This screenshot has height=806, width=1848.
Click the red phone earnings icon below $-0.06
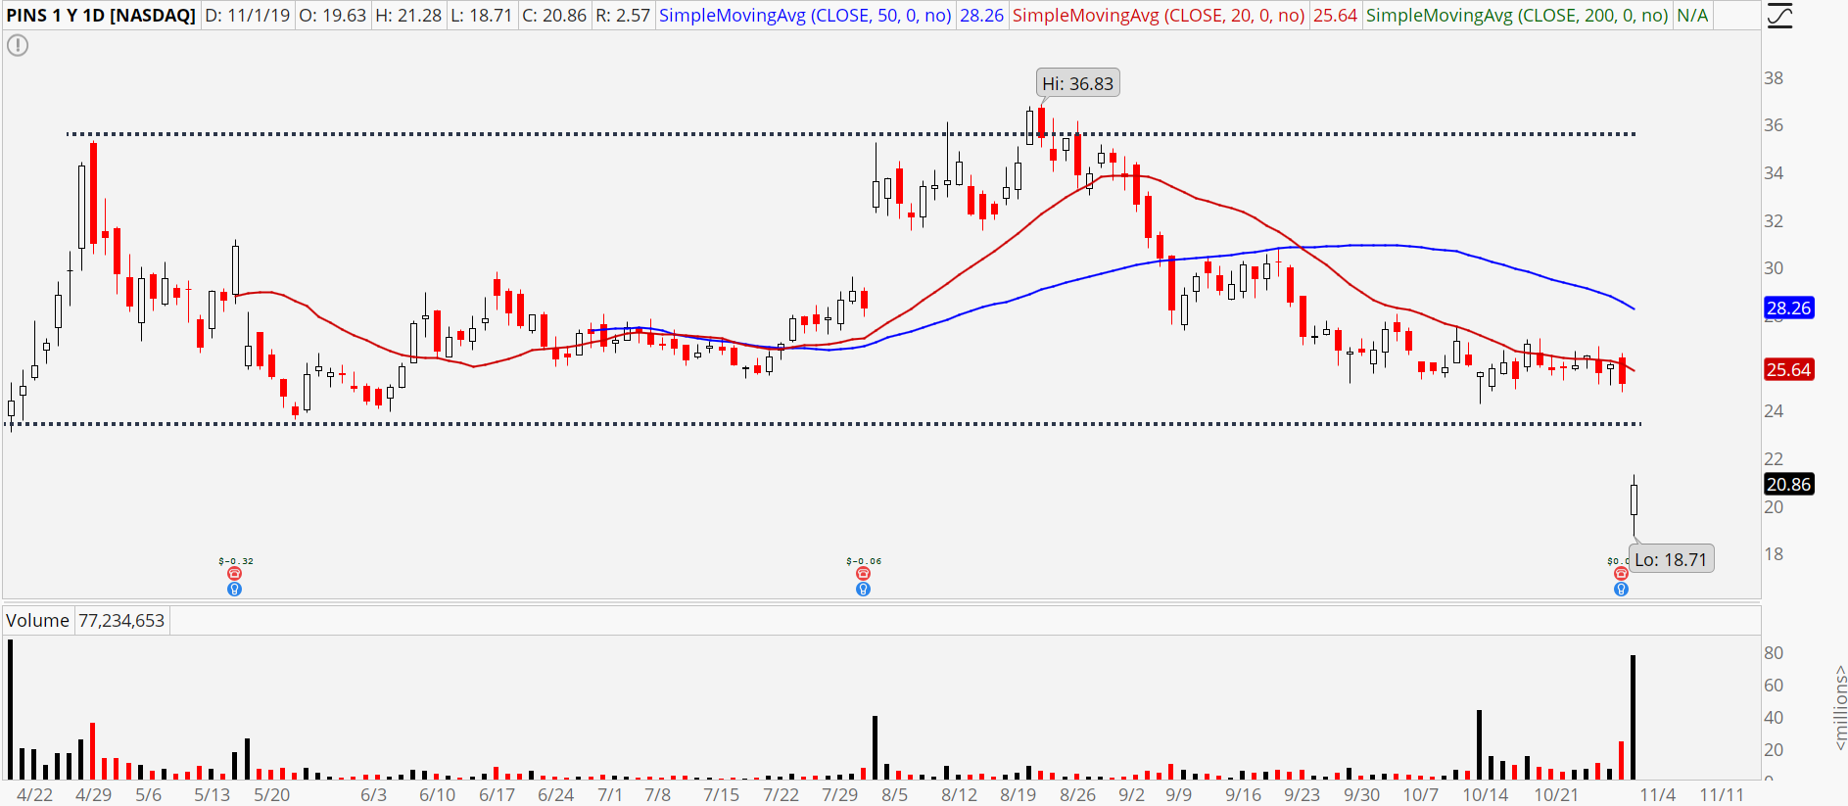pyautogui.click(x=863, y=574)
